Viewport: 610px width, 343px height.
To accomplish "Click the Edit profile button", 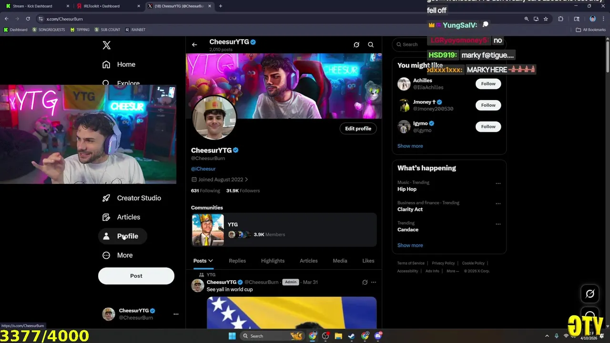I will (358, 129).
